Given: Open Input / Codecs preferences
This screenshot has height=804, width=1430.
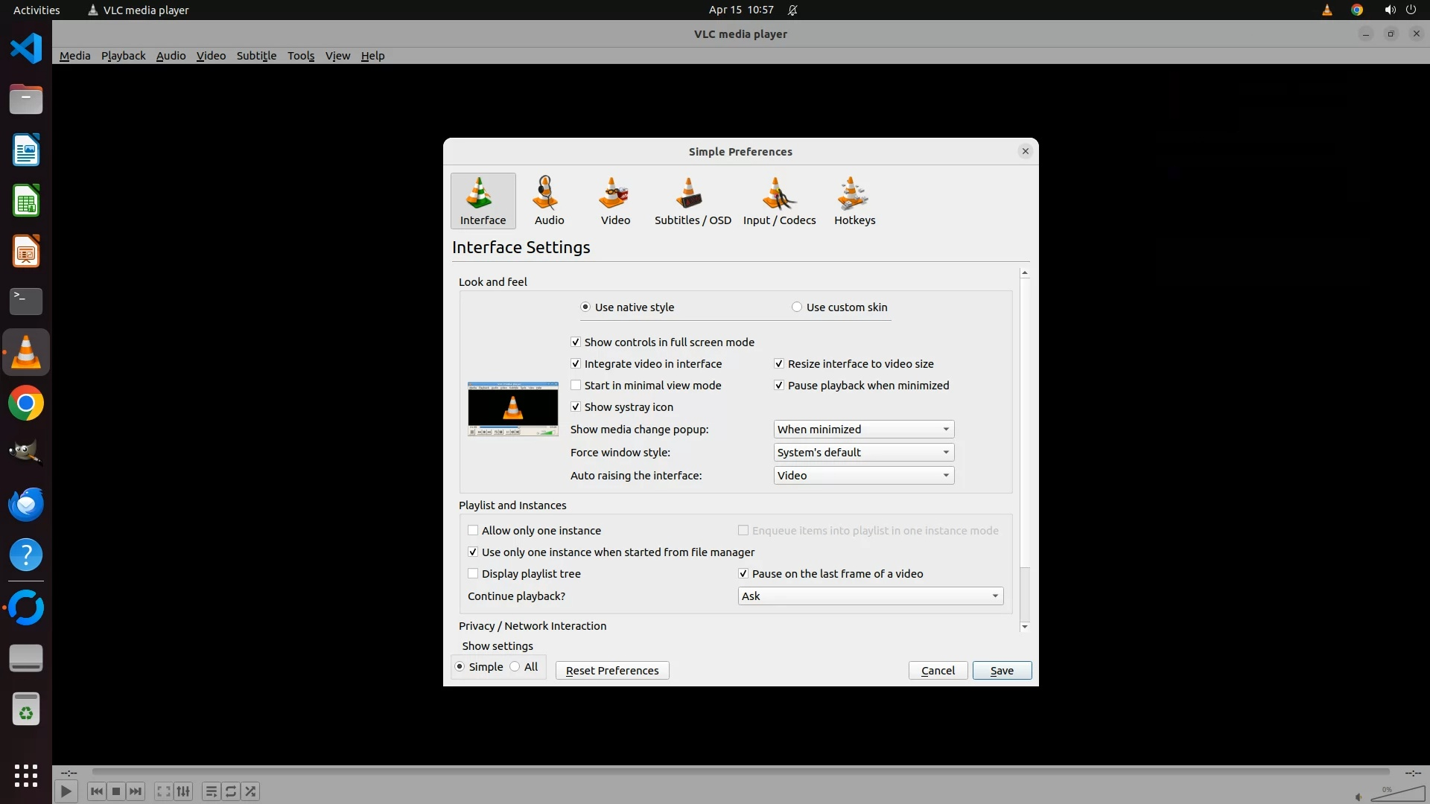Looking at the screenshot, I should [x=779, y=201].
